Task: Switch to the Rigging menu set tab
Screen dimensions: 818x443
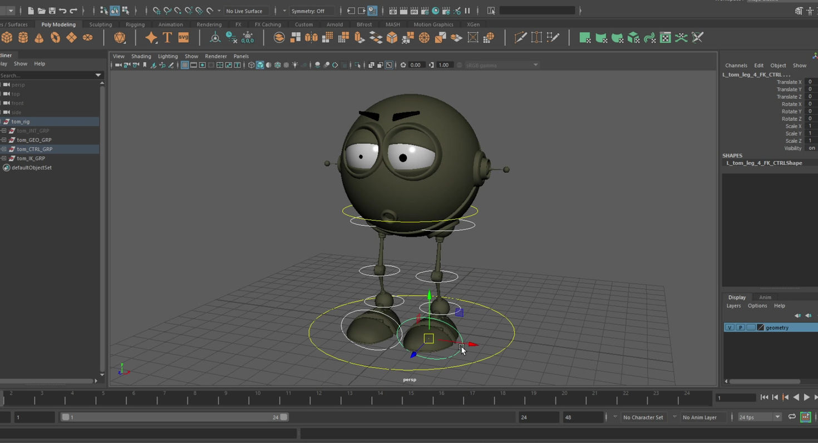Action: [134, 24]
